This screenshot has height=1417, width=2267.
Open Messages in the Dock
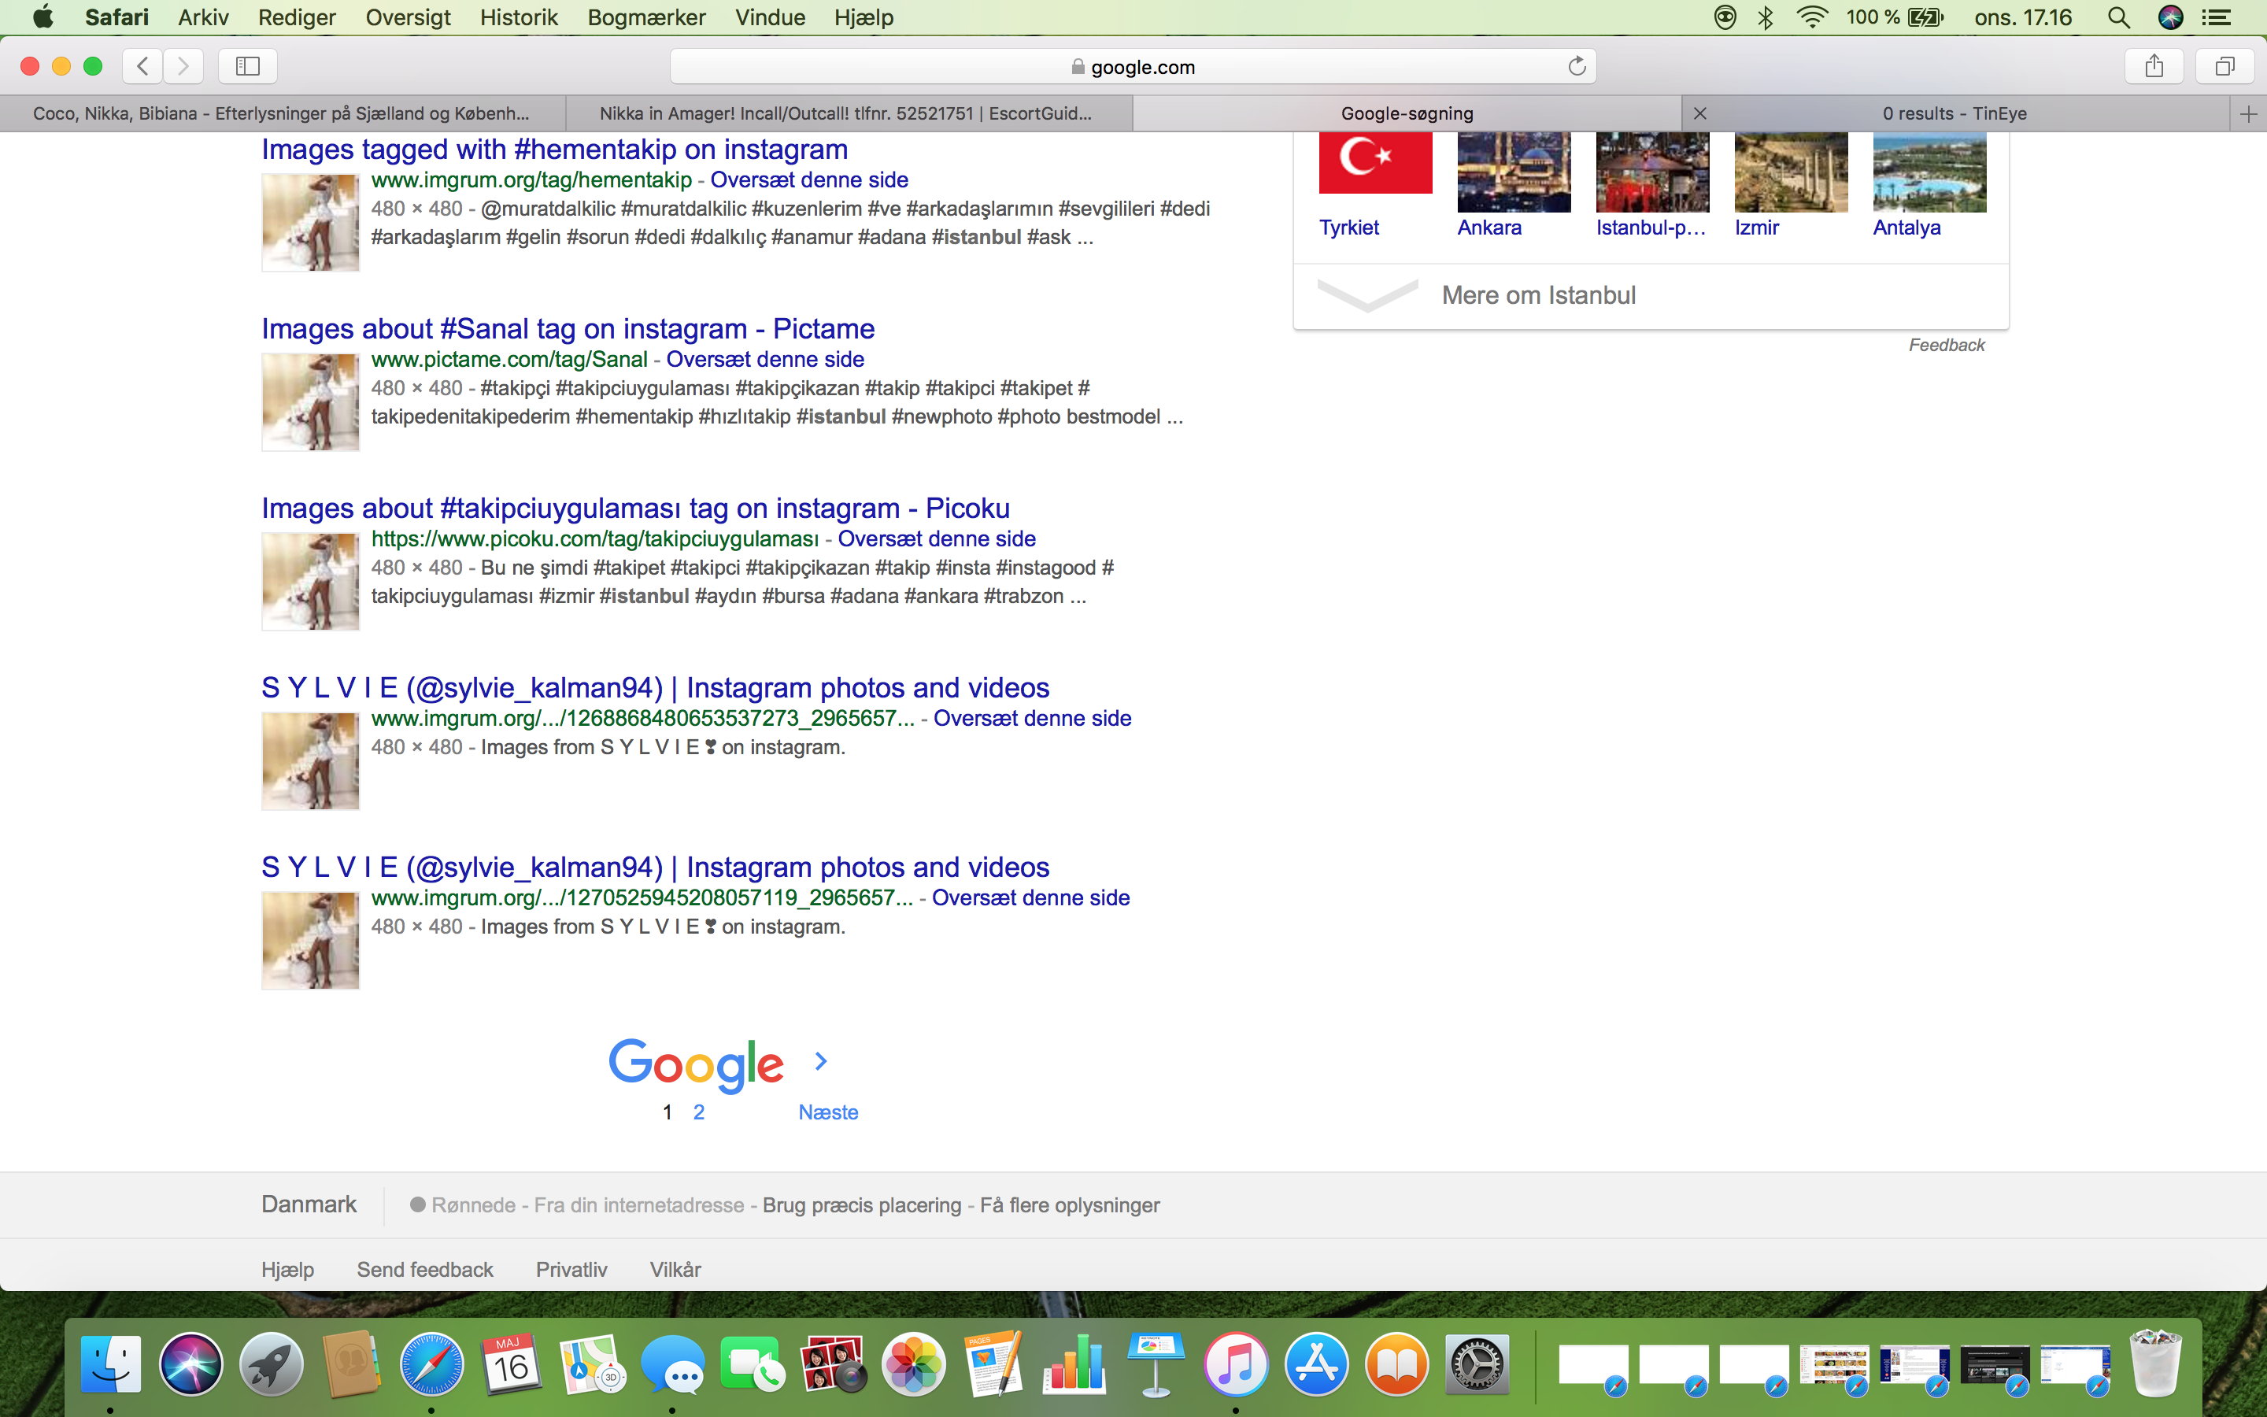(672, 1363)
